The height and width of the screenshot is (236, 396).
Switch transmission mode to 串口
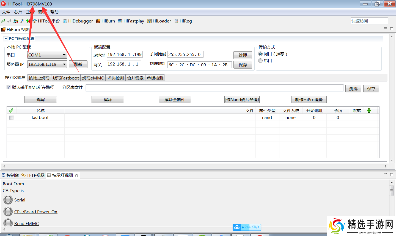pyautogui.click(x=260, y=61)
